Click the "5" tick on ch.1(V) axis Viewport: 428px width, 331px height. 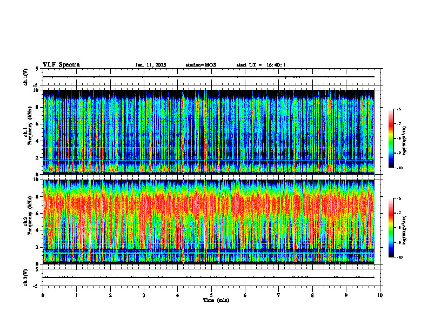click(37, 69)
